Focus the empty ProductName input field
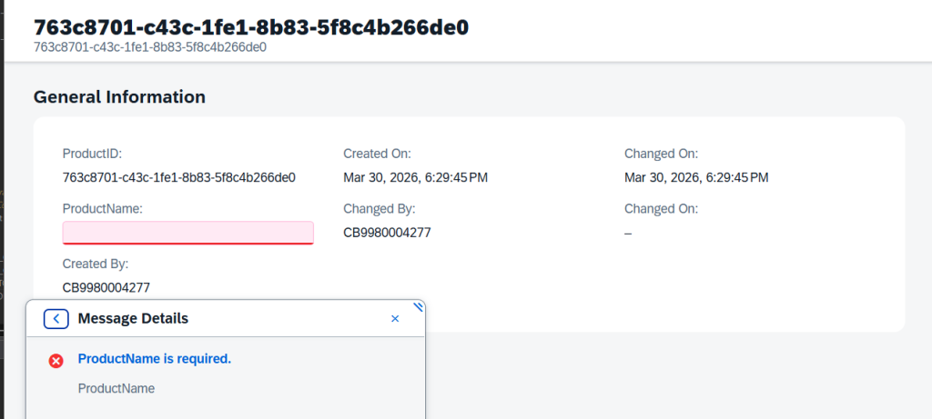The image size is (932, 419). pyautogui.click(x=187, y=233)
